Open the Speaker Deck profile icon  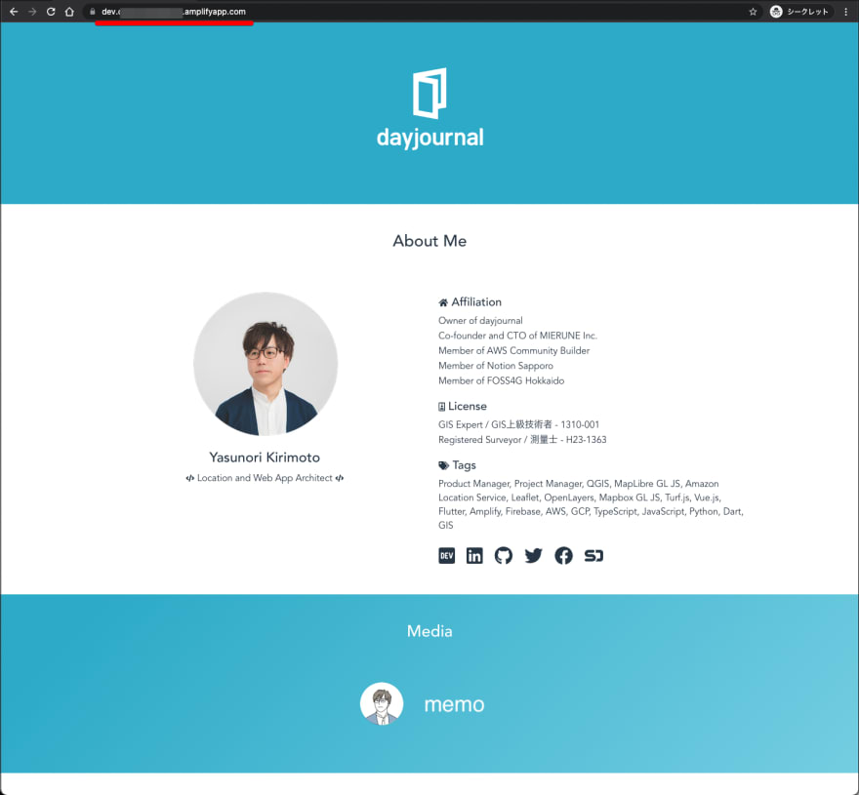pos(593,556)
